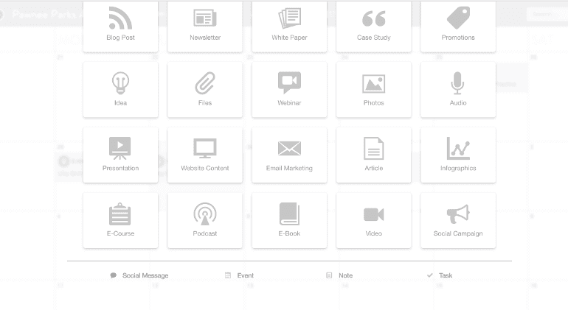The height and width of the screenshot is (310, 568).
Task: Create a new Idea item
Action: (120, 89)
